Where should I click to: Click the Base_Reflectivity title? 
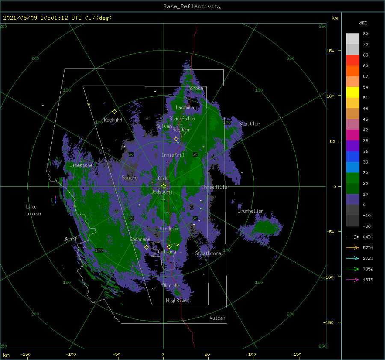coord(192,6)
